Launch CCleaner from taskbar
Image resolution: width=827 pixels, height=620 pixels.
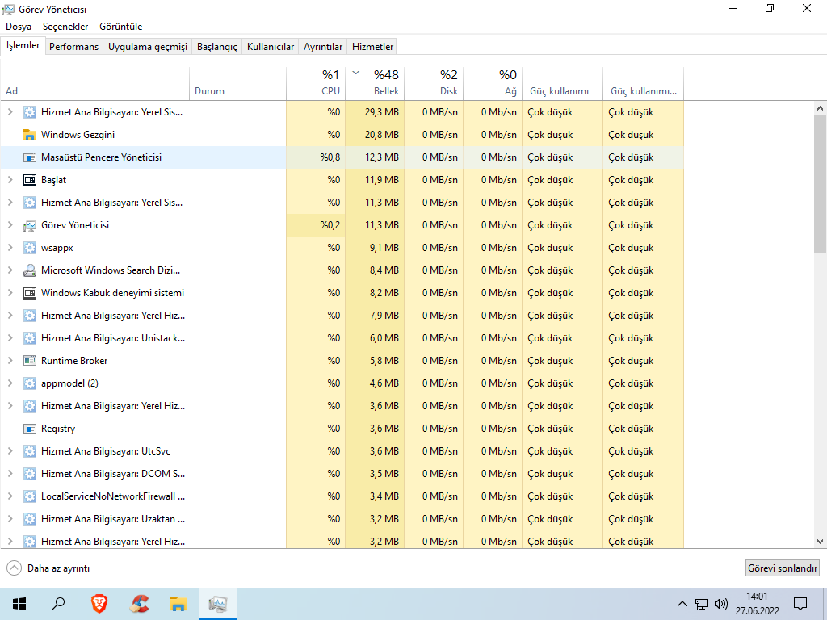pyautogui.click(x=139, y=604)
